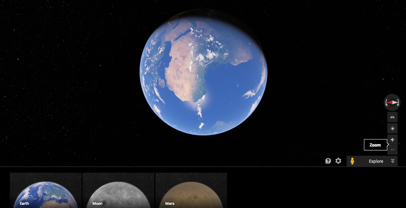Show your location with the target icon
This screenshot has width=406, height=208.
[x=392, y=128]
